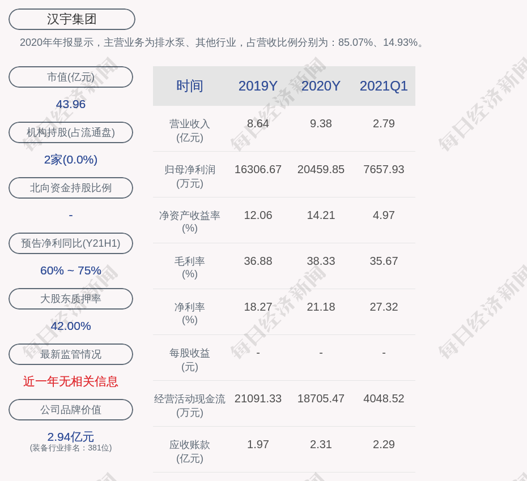Click the 42.00% pledge rate value
Screen dimensions: 527x481
coord(71,326)
